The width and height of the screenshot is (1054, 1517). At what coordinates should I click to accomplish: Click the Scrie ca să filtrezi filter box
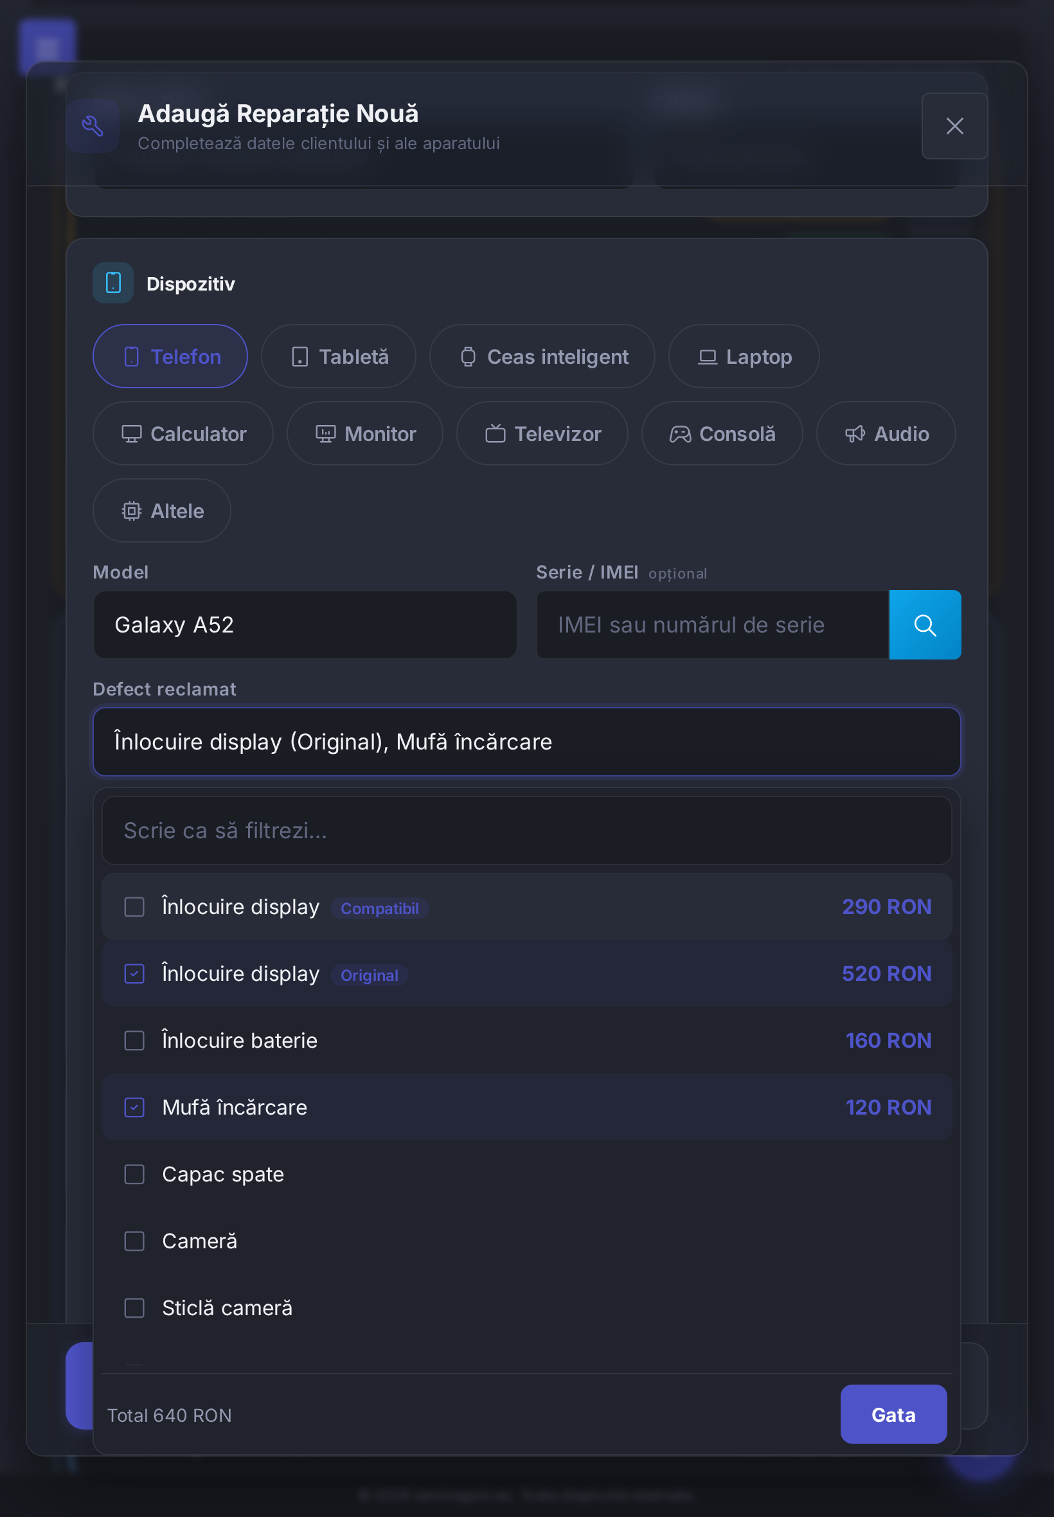[x=526, y=830]
